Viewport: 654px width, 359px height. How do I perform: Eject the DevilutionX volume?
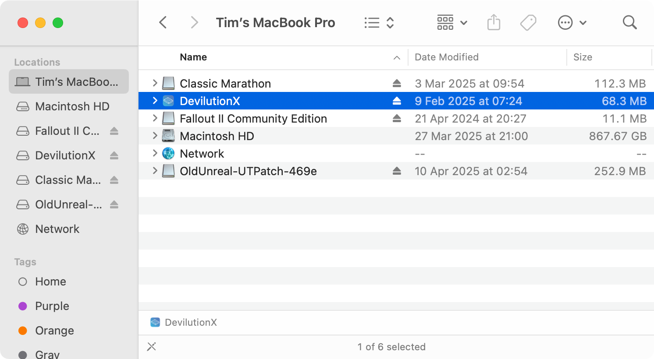(x=396, y=101)
